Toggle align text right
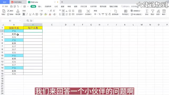The width and height of the screenshot is (169, 95). point(67,14)
